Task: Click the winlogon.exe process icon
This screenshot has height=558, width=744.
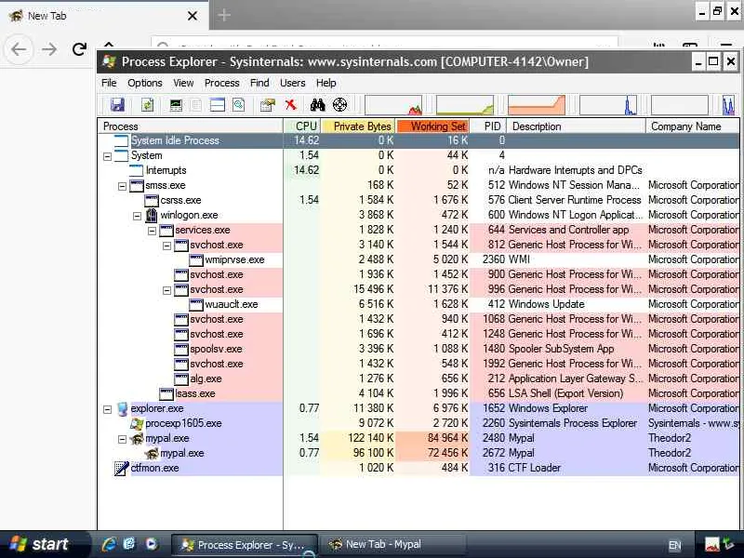Action: coord(152,215)
